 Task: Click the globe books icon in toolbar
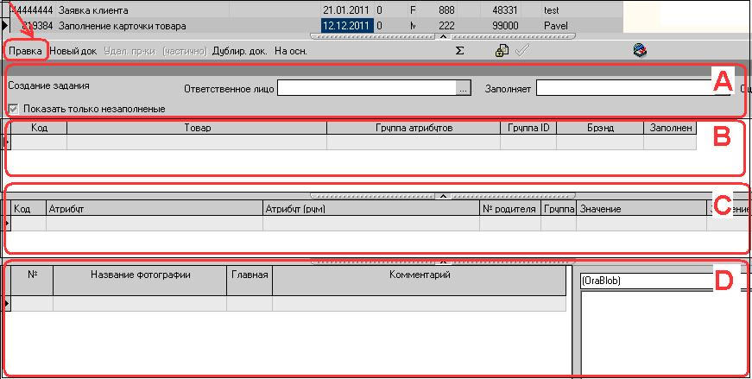click(641, 50)
